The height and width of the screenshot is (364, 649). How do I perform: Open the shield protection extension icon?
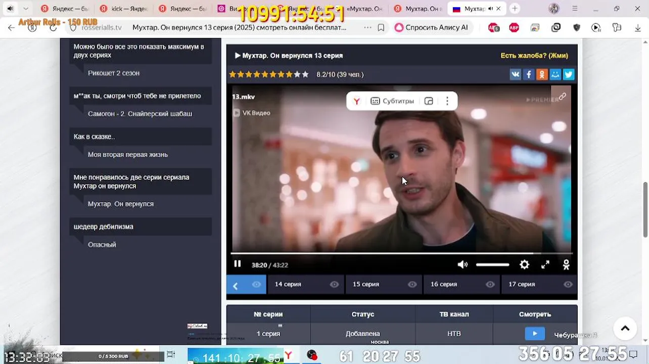click(x=577, y=28)
